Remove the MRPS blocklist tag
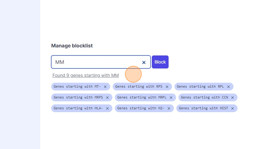The image size is (267, 149). click(x=107, y=98)
